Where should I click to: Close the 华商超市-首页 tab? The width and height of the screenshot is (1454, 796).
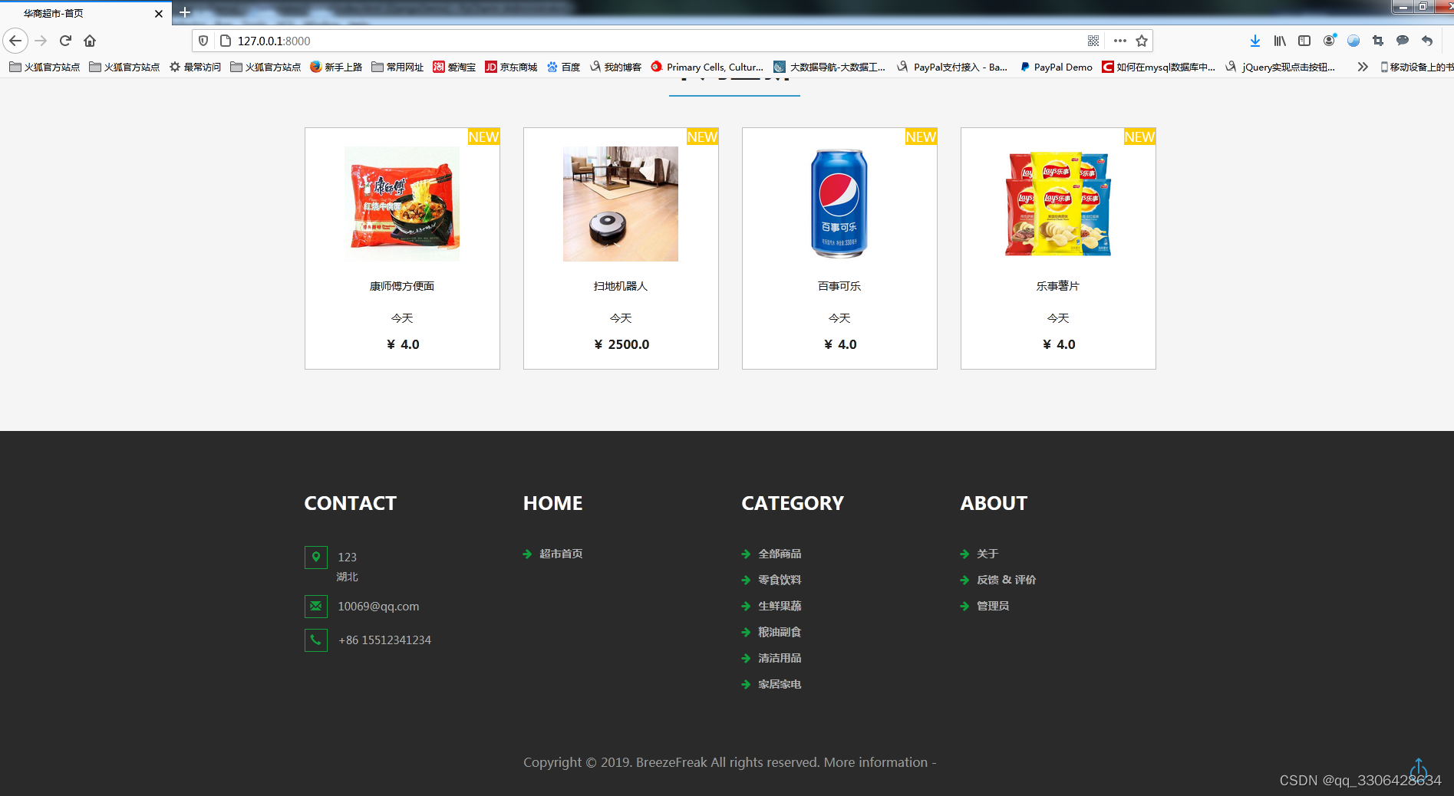click(x=159, y=14)
